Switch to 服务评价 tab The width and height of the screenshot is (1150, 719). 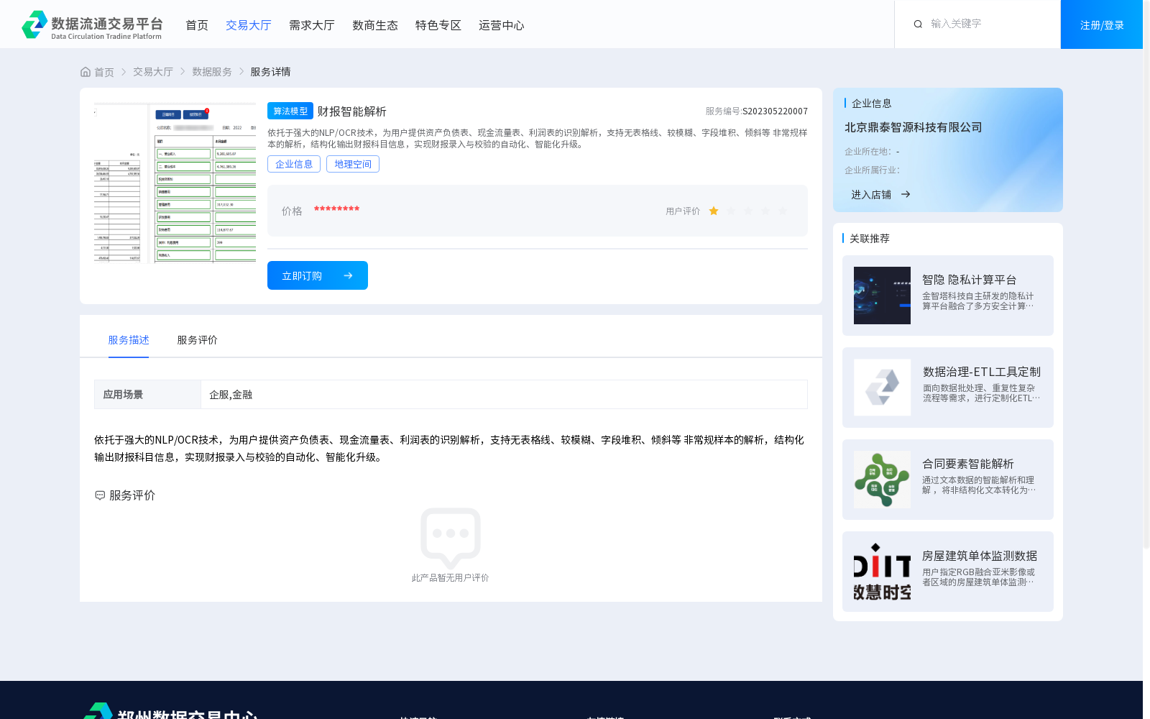[x=198, y=340]
